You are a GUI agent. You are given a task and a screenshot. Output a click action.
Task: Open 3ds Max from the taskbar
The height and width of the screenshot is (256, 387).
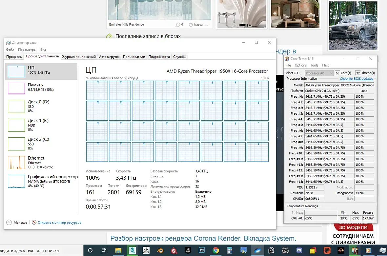132,250
